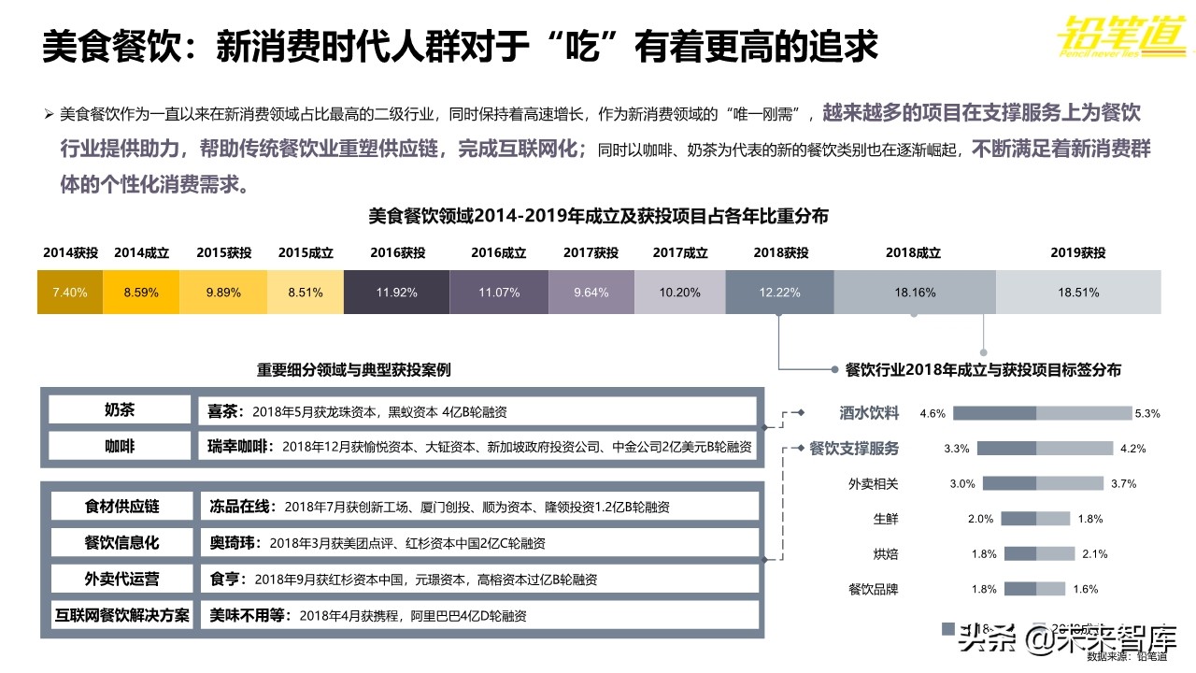Select the 咖啡 category box
The height and width of the screenshot is (673, 1196).
pyautogui.click(x=120, y=446)
